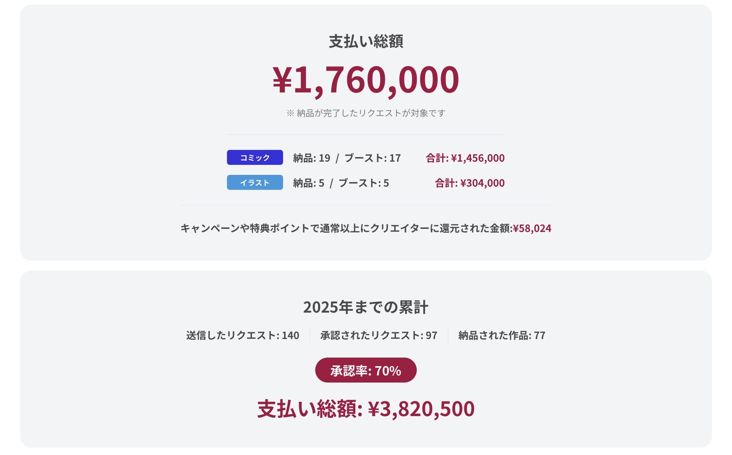This screenshot has height=455, width=732.
Task: Click the 2025年までの累計 heading
Action: click(x=366, y=307)
